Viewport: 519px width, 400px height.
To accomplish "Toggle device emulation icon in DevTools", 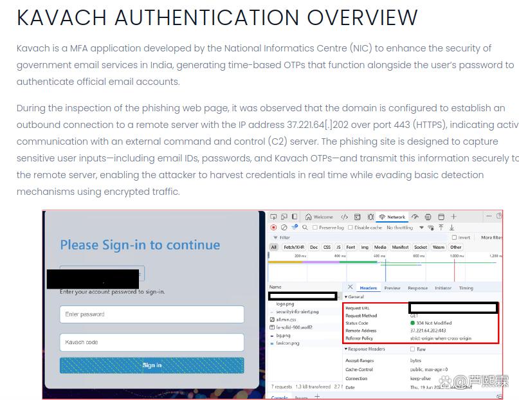I will [284, 217].
